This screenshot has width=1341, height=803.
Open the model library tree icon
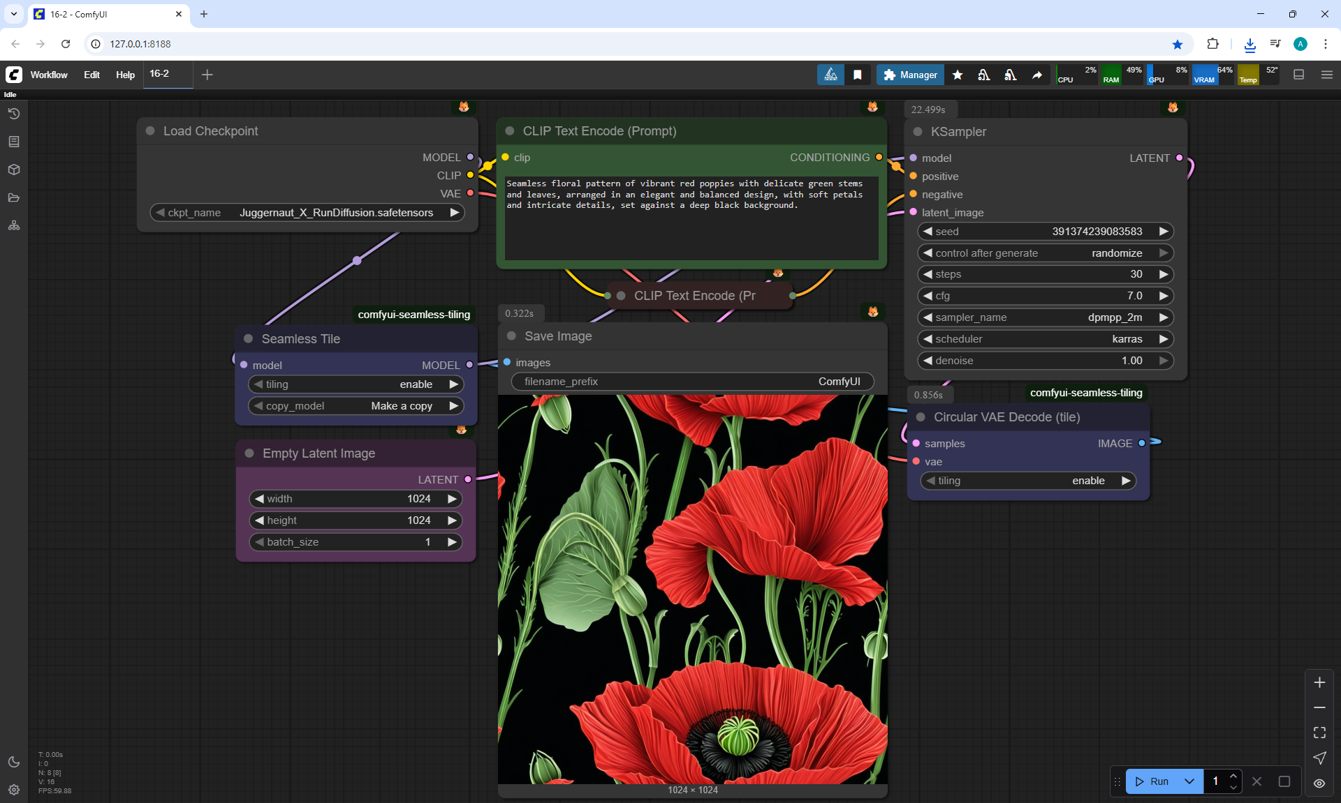(x=13, y=225)
